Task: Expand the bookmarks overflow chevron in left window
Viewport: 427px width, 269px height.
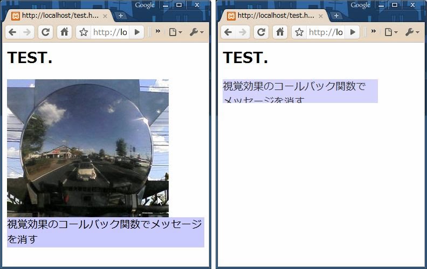Action: pos(158,31)
